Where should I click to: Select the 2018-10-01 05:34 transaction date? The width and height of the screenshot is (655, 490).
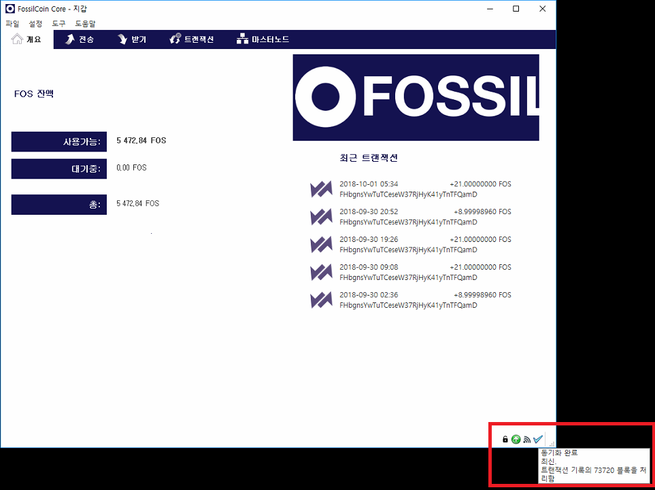pos(369,184)
